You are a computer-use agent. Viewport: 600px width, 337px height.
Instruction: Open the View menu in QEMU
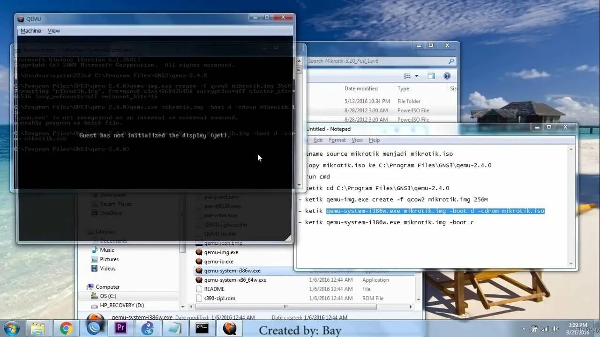(x=54, y=31)
